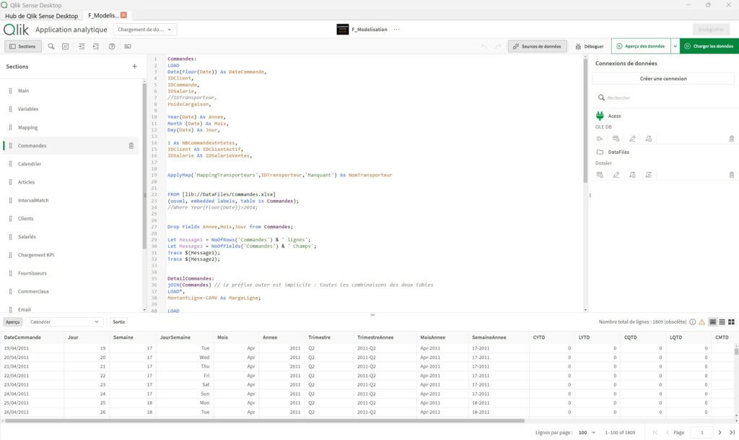
Task: Click Charger les données button
Action: tap(709, 46)
